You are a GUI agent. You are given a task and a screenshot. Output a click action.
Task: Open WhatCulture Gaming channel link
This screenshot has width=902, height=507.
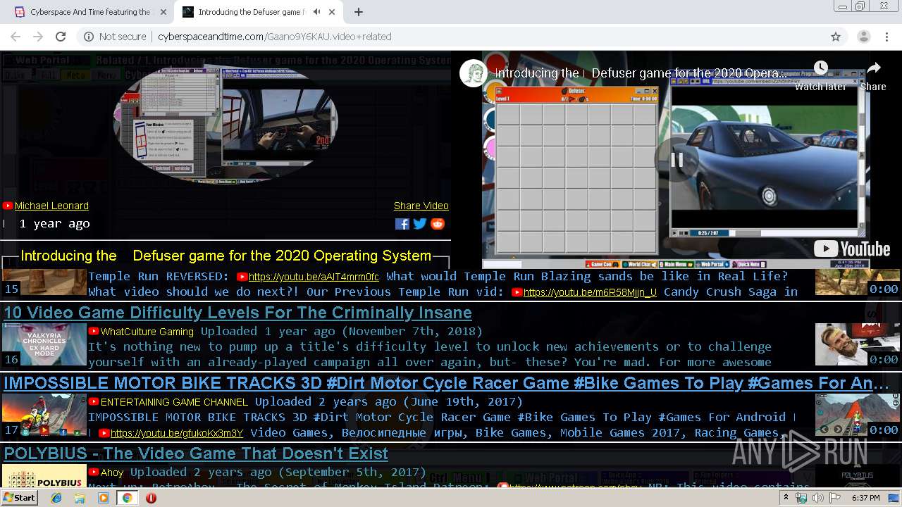tap(147, 332)
